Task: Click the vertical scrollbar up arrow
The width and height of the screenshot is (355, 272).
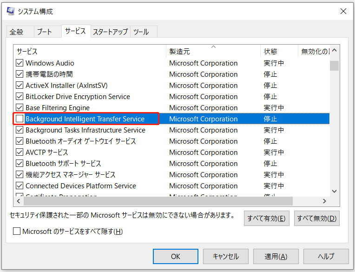Action: (335, 50)
